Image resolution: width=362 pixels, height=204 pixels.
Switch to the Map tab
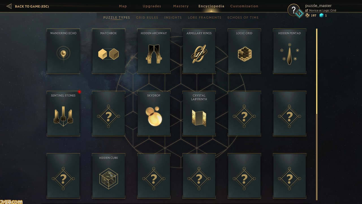pos(123,6)
